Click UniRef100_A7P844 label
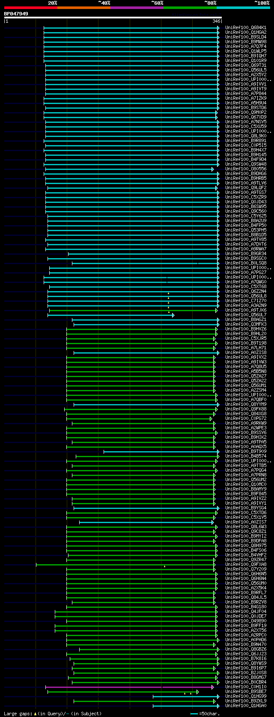Screen dimensions: 274x717 [246, 93]
